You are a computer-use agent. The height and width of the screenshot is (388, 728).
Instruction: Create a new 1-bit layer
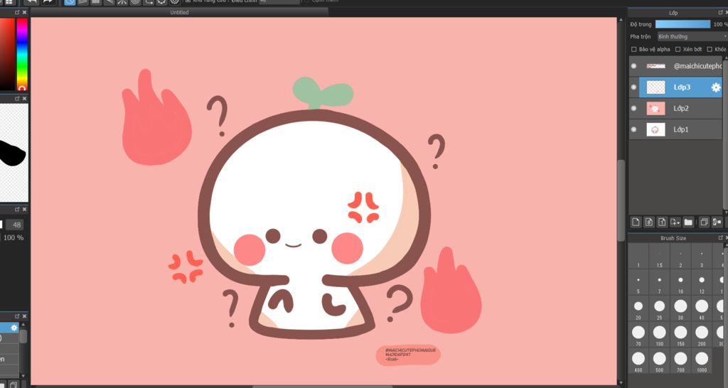pyautogui.click(x=662, y=222)
